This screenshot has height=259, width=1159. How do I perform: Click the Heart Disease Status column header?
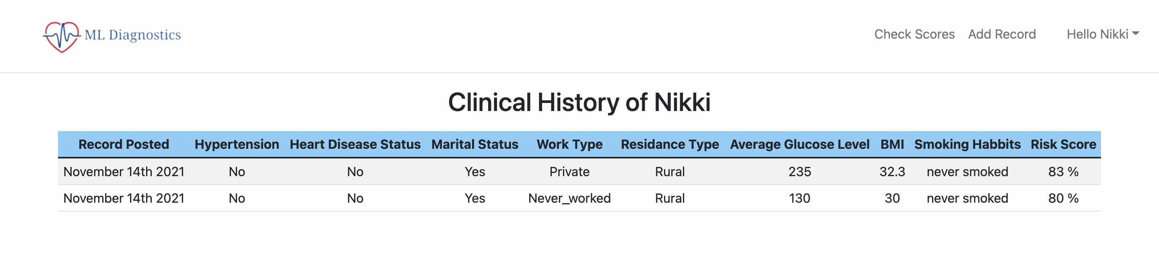tap(355, 144)
